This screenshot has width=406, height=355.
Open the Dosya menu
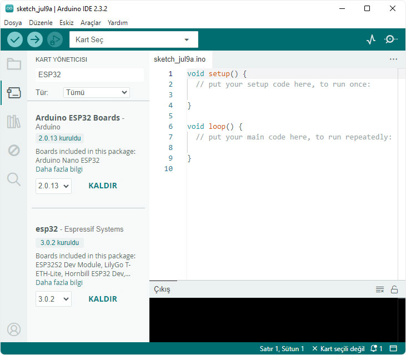[x=13, y=23]
